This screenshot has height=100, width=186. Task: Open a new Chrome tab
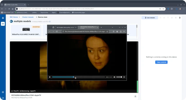[28, 5]
